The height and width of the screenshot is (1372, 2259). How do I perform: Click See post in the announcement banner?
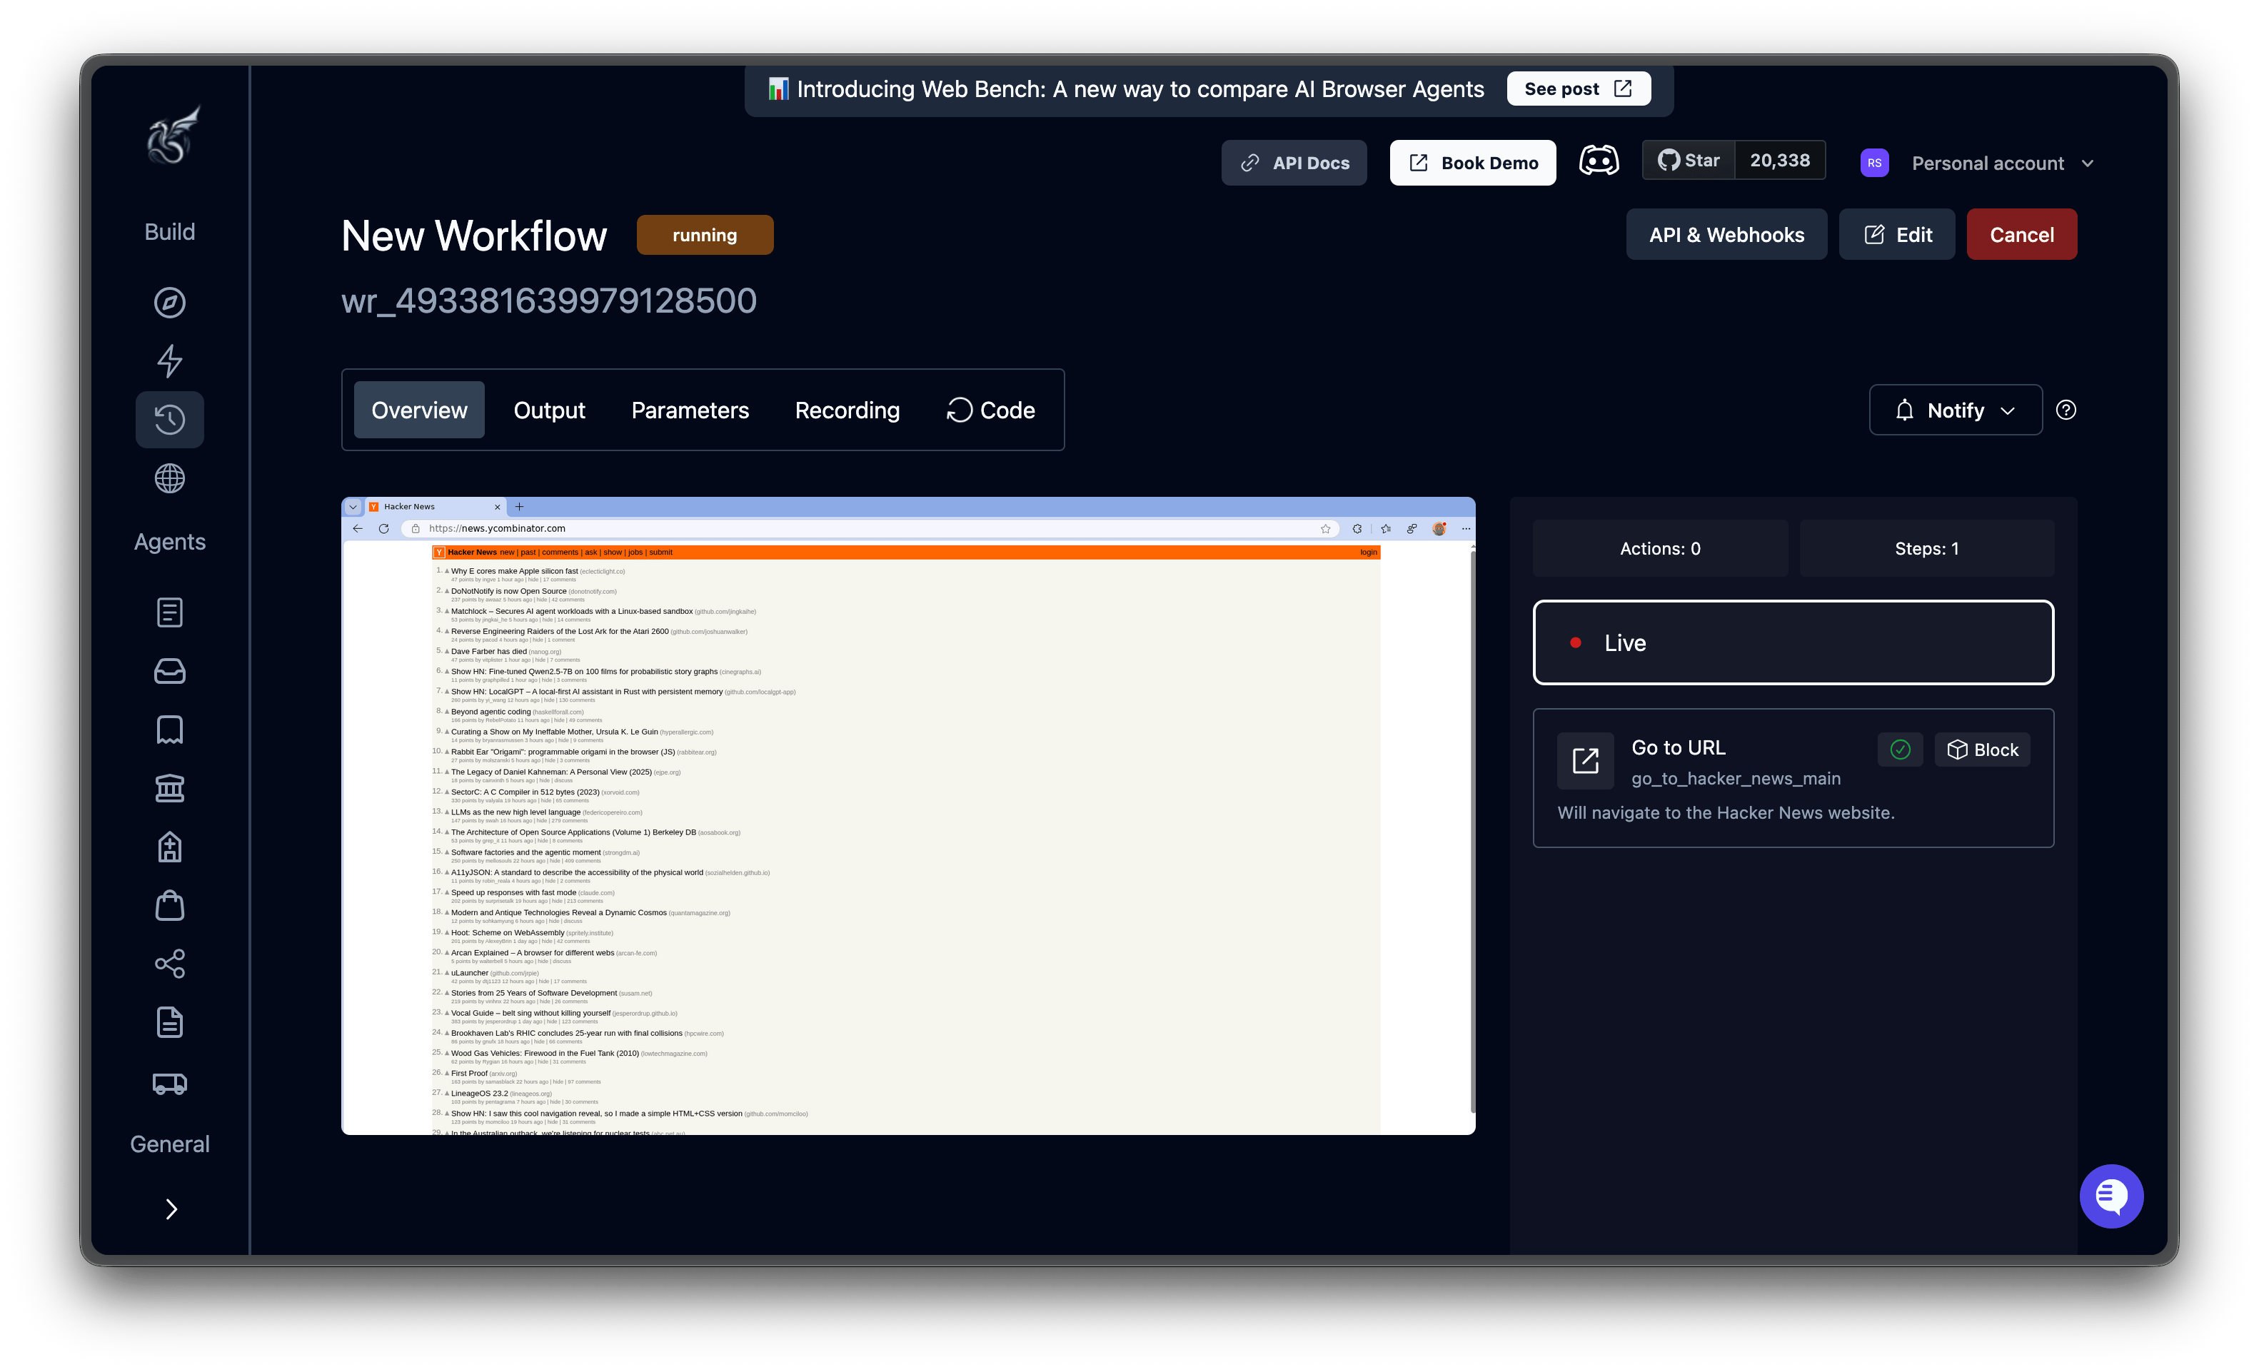click(1579, 89)
